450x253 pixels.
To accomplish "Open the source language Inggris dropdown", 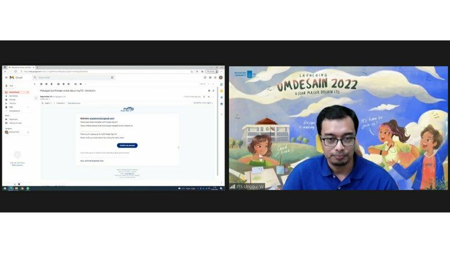I will coord(47,103).
